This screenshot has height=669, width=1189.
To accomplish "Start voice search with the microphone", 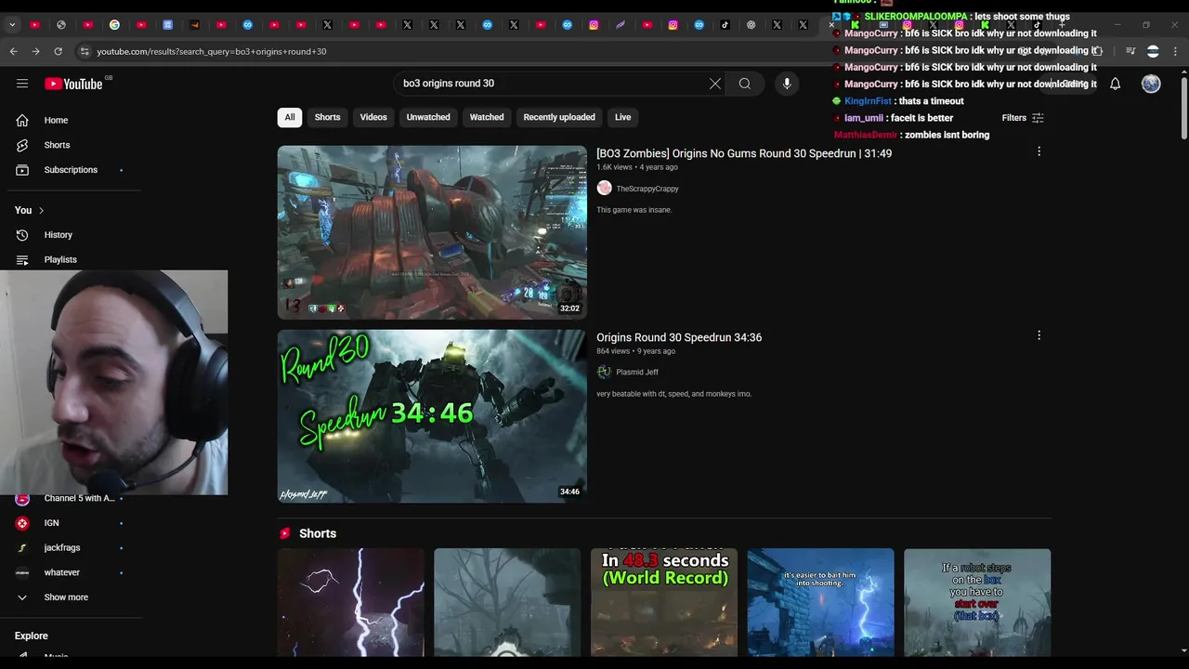I will [787, 84].
